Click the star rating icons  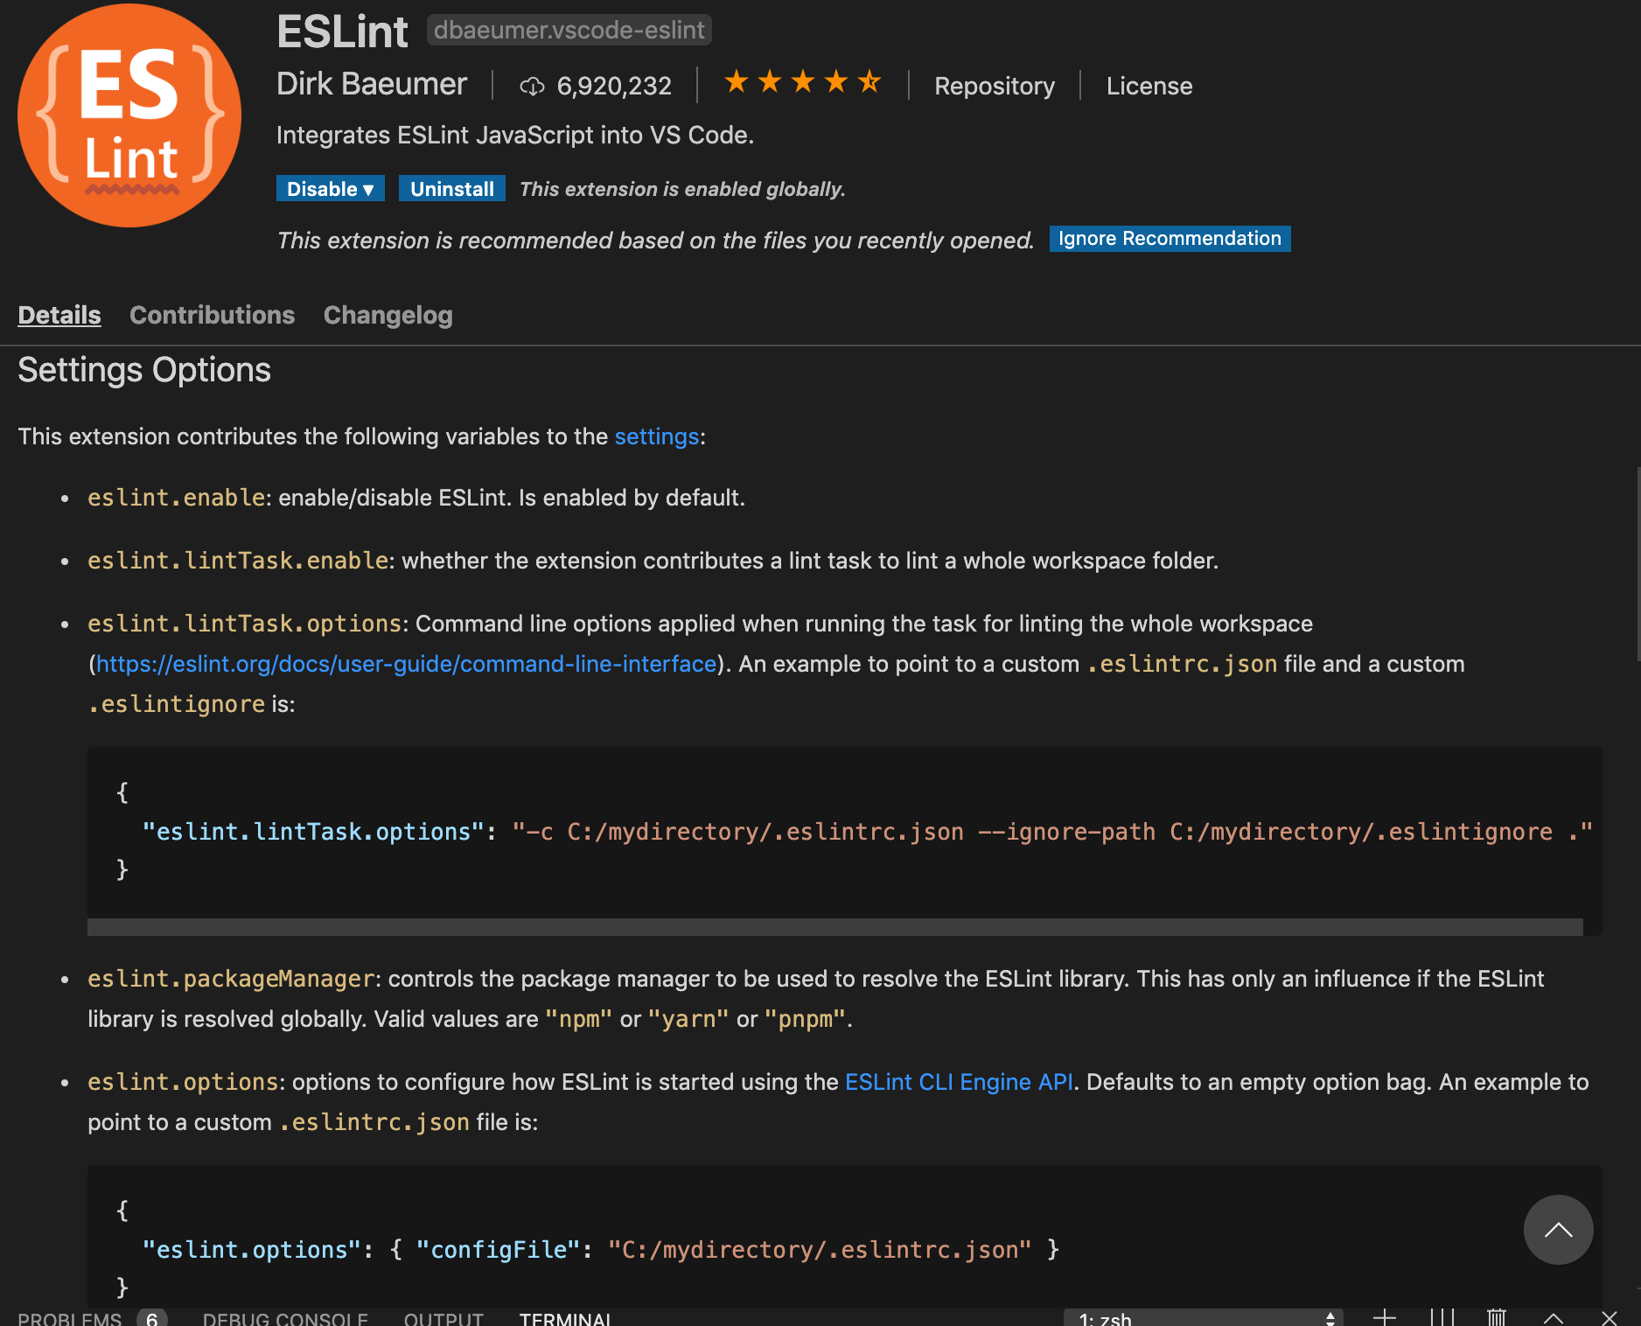coord(802,82)
